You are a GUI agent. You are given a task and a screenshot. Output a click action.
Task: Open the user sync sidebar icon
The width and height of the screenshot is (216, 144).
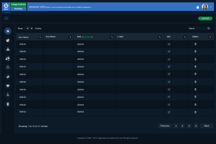(x=8, y=59)
